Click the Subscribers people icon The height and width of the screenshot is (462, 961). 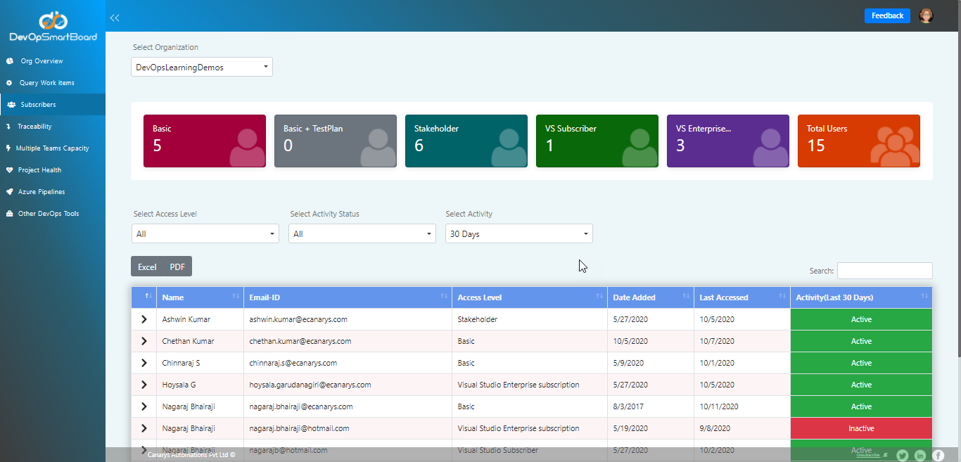11,105
